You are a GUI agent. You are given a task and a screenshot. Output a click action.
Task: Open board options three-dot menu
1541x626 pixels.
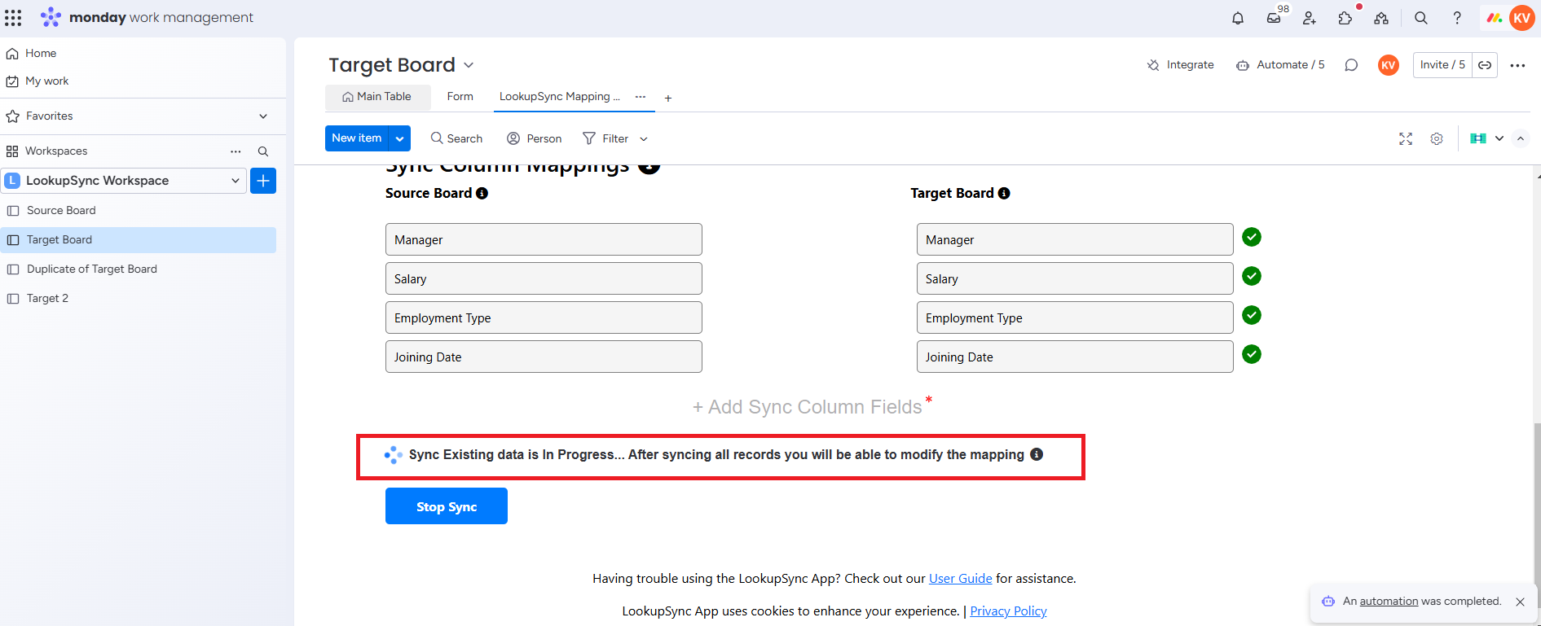(1517, 65)
